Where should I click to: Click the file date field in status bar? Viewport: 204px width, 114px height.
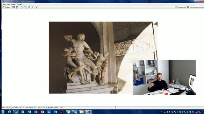click(x=48, y=108)
